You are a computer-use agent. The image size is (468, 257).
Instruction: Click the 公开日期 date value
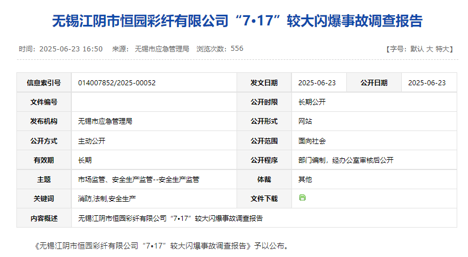coord(427,82)
